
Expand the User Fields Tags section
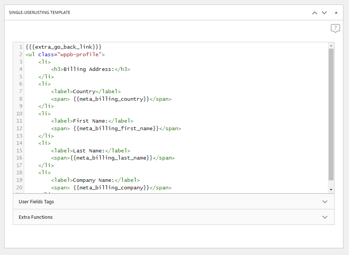174,201
